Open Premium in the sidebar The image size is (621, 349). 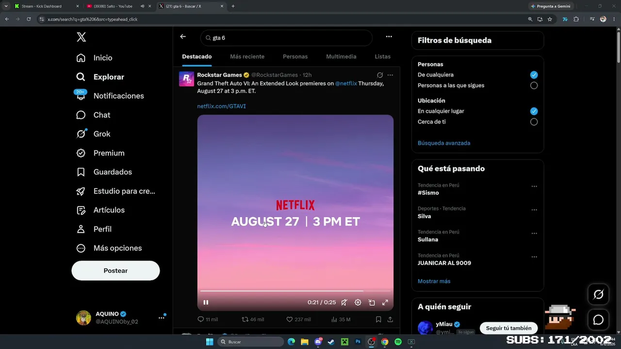coord(100,153)
